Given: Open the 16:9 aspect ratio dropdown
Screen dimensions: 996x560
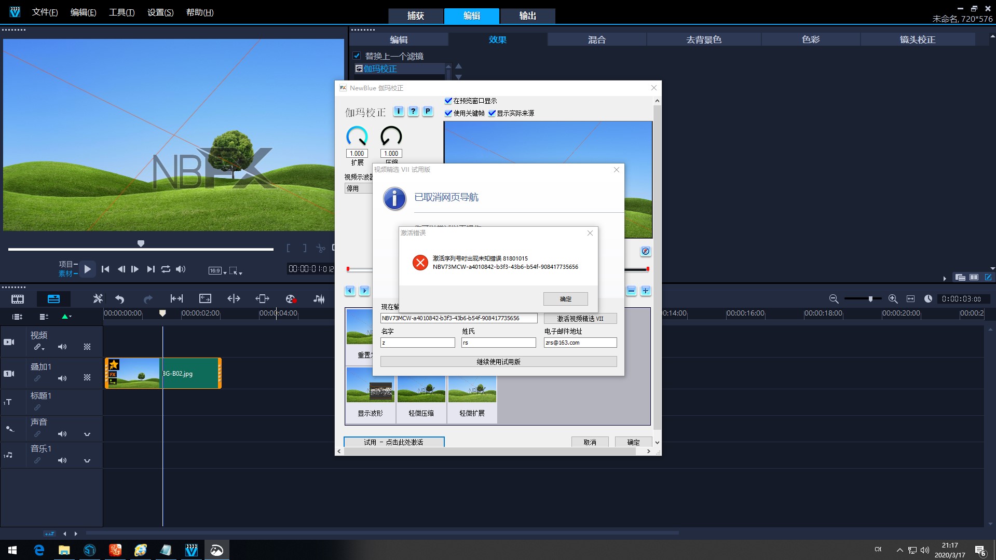Looking at the screenshot, I should click(217, 271).
